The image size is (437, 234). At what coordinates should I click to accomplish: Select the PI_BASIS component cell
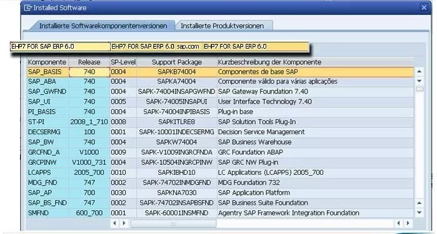(x=48, y=112)
